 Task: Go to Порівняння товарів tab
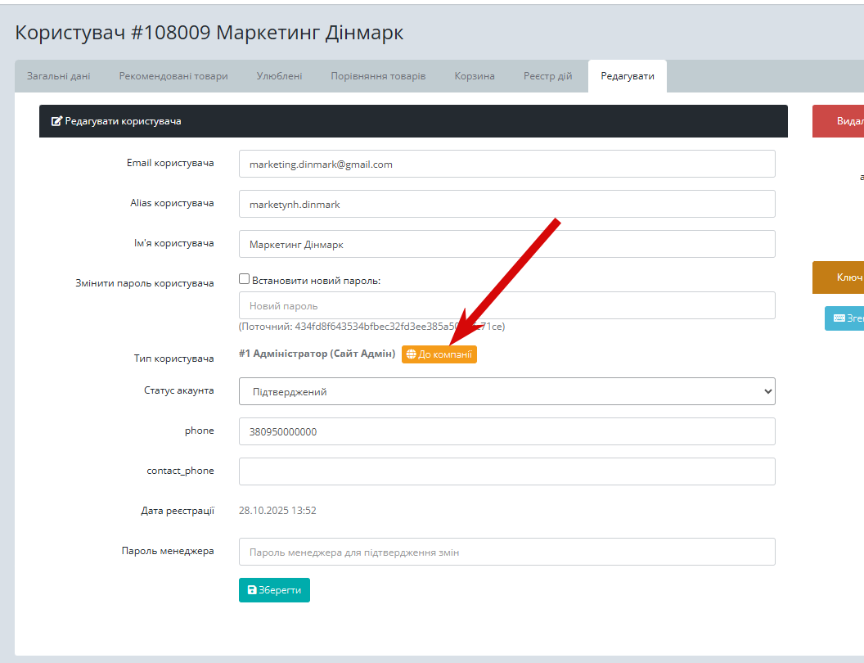pyautogui.click(x=378, y=76)
